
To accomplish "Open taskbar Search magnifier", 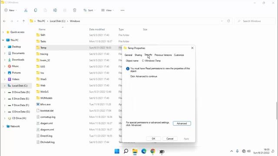I will tap(126, 151).
